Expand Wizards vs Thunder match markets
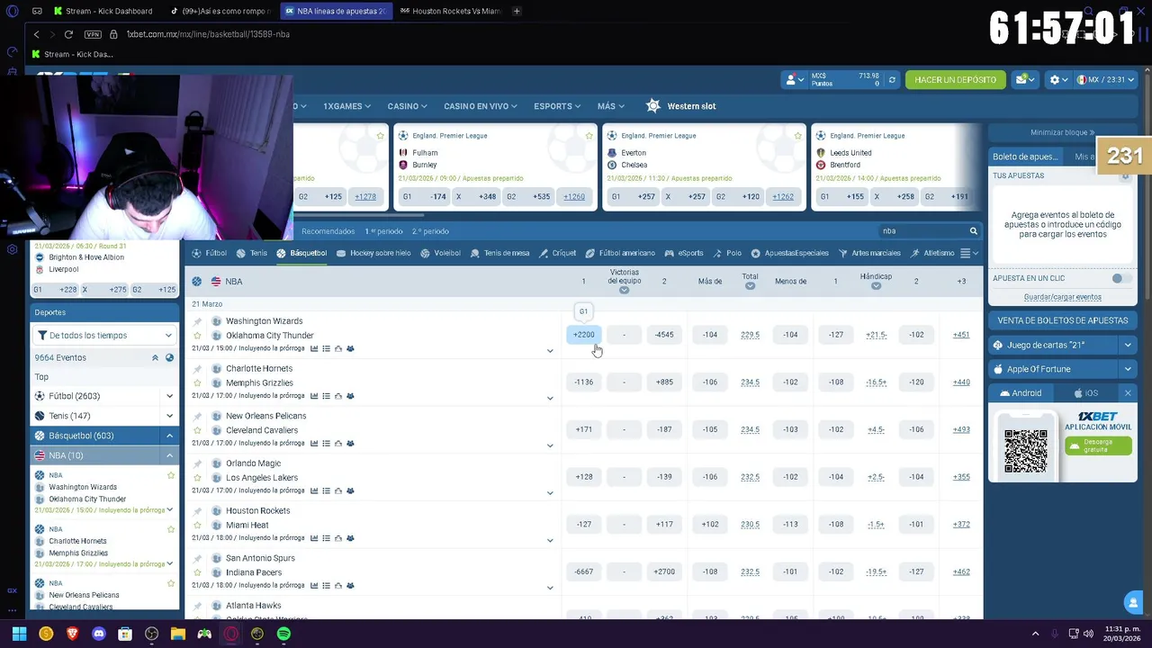Viewport: 1152px width, 648px height. (x=550, y=351)
